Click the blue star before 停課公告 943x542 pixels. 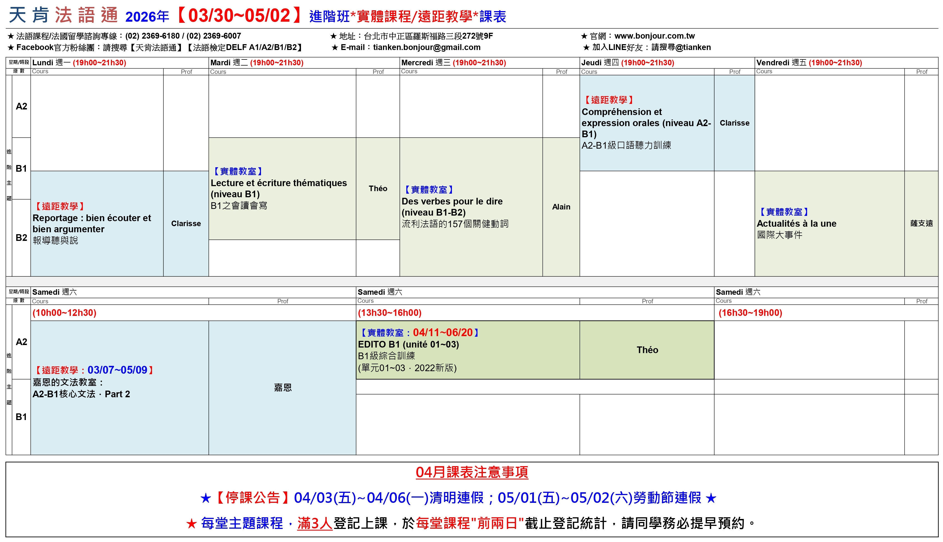[x=205, y=498]
